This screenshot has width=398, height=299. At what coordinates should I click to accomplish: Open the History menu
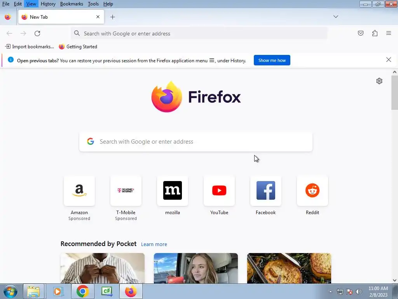coord(48,4)
